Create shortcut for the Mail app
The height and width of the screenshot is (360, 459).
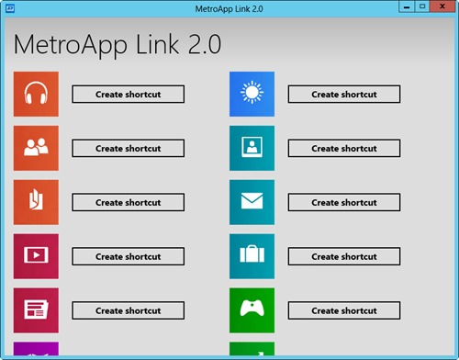344,202
